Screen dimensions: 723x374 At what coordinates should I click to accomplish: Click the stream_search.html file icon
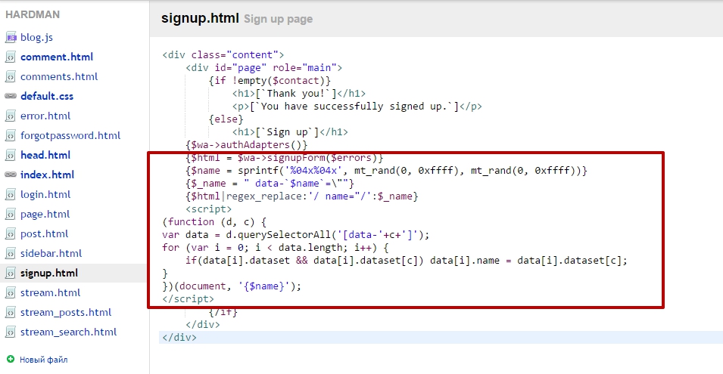coord(11,332)
